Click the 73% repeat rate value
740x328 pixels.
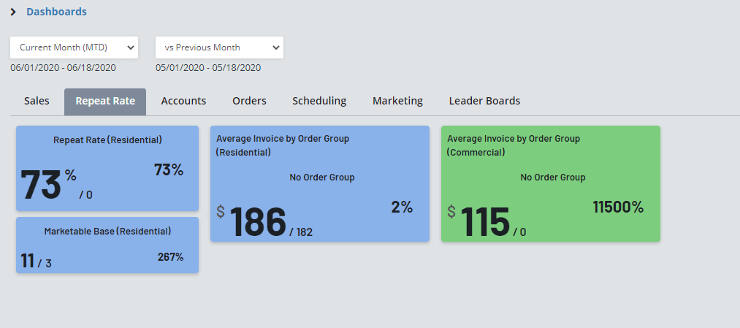pos(41,185)
